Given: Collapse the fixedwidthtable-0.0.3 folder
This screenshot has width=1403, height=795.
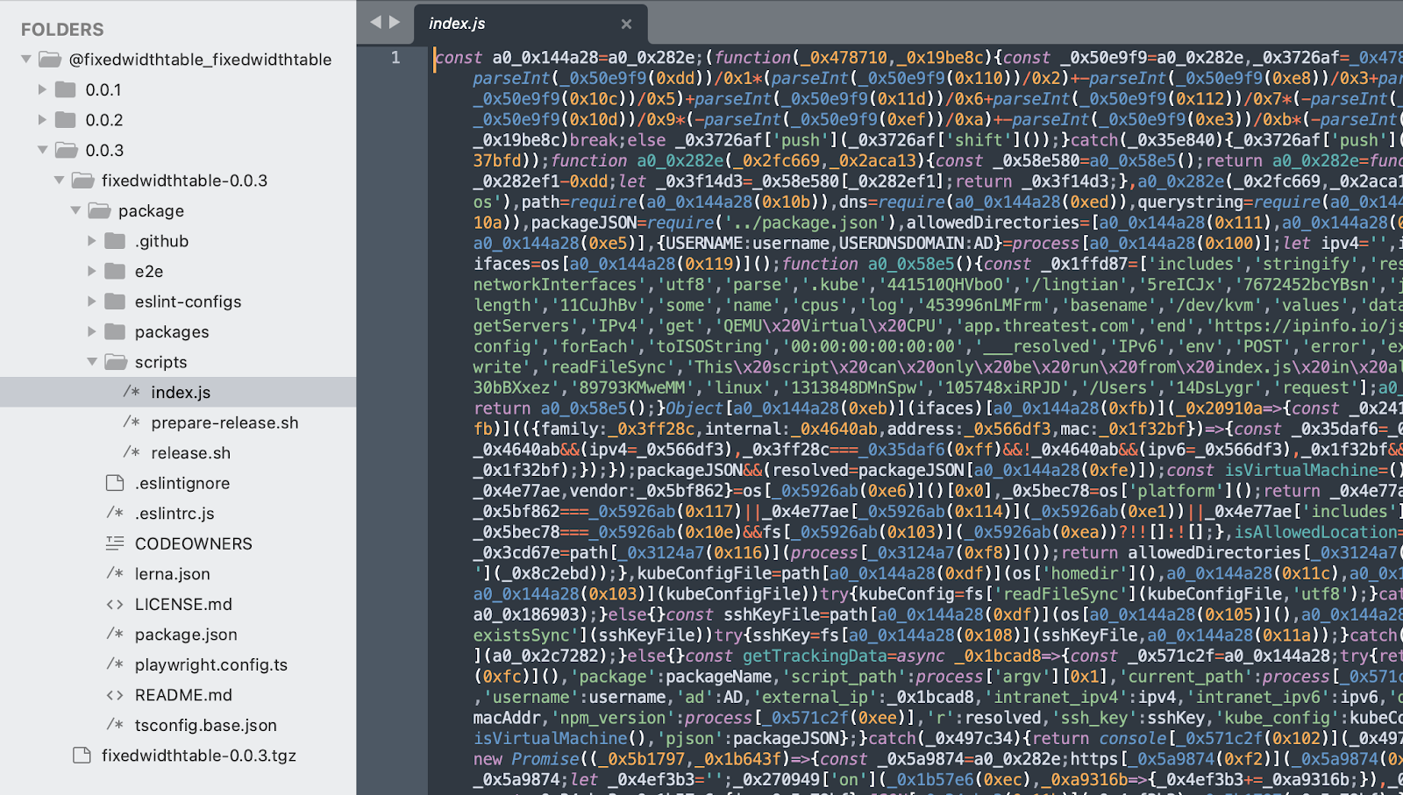Looking at the screenshot, I should (x=59, y=181).
